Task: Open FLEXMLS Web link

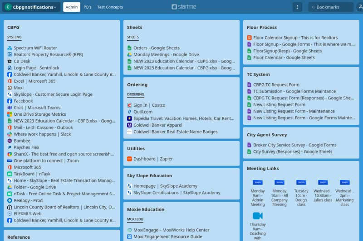Action: click(x=28, y=214)
